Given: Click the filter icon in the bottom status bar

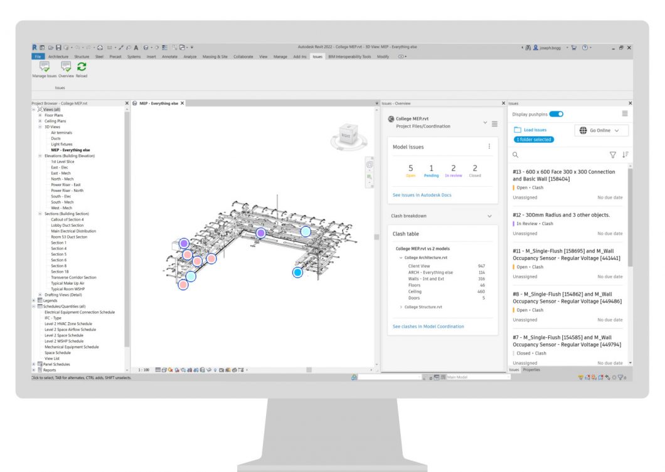Looking at the screenshot, I should click(x=620, y=377).
